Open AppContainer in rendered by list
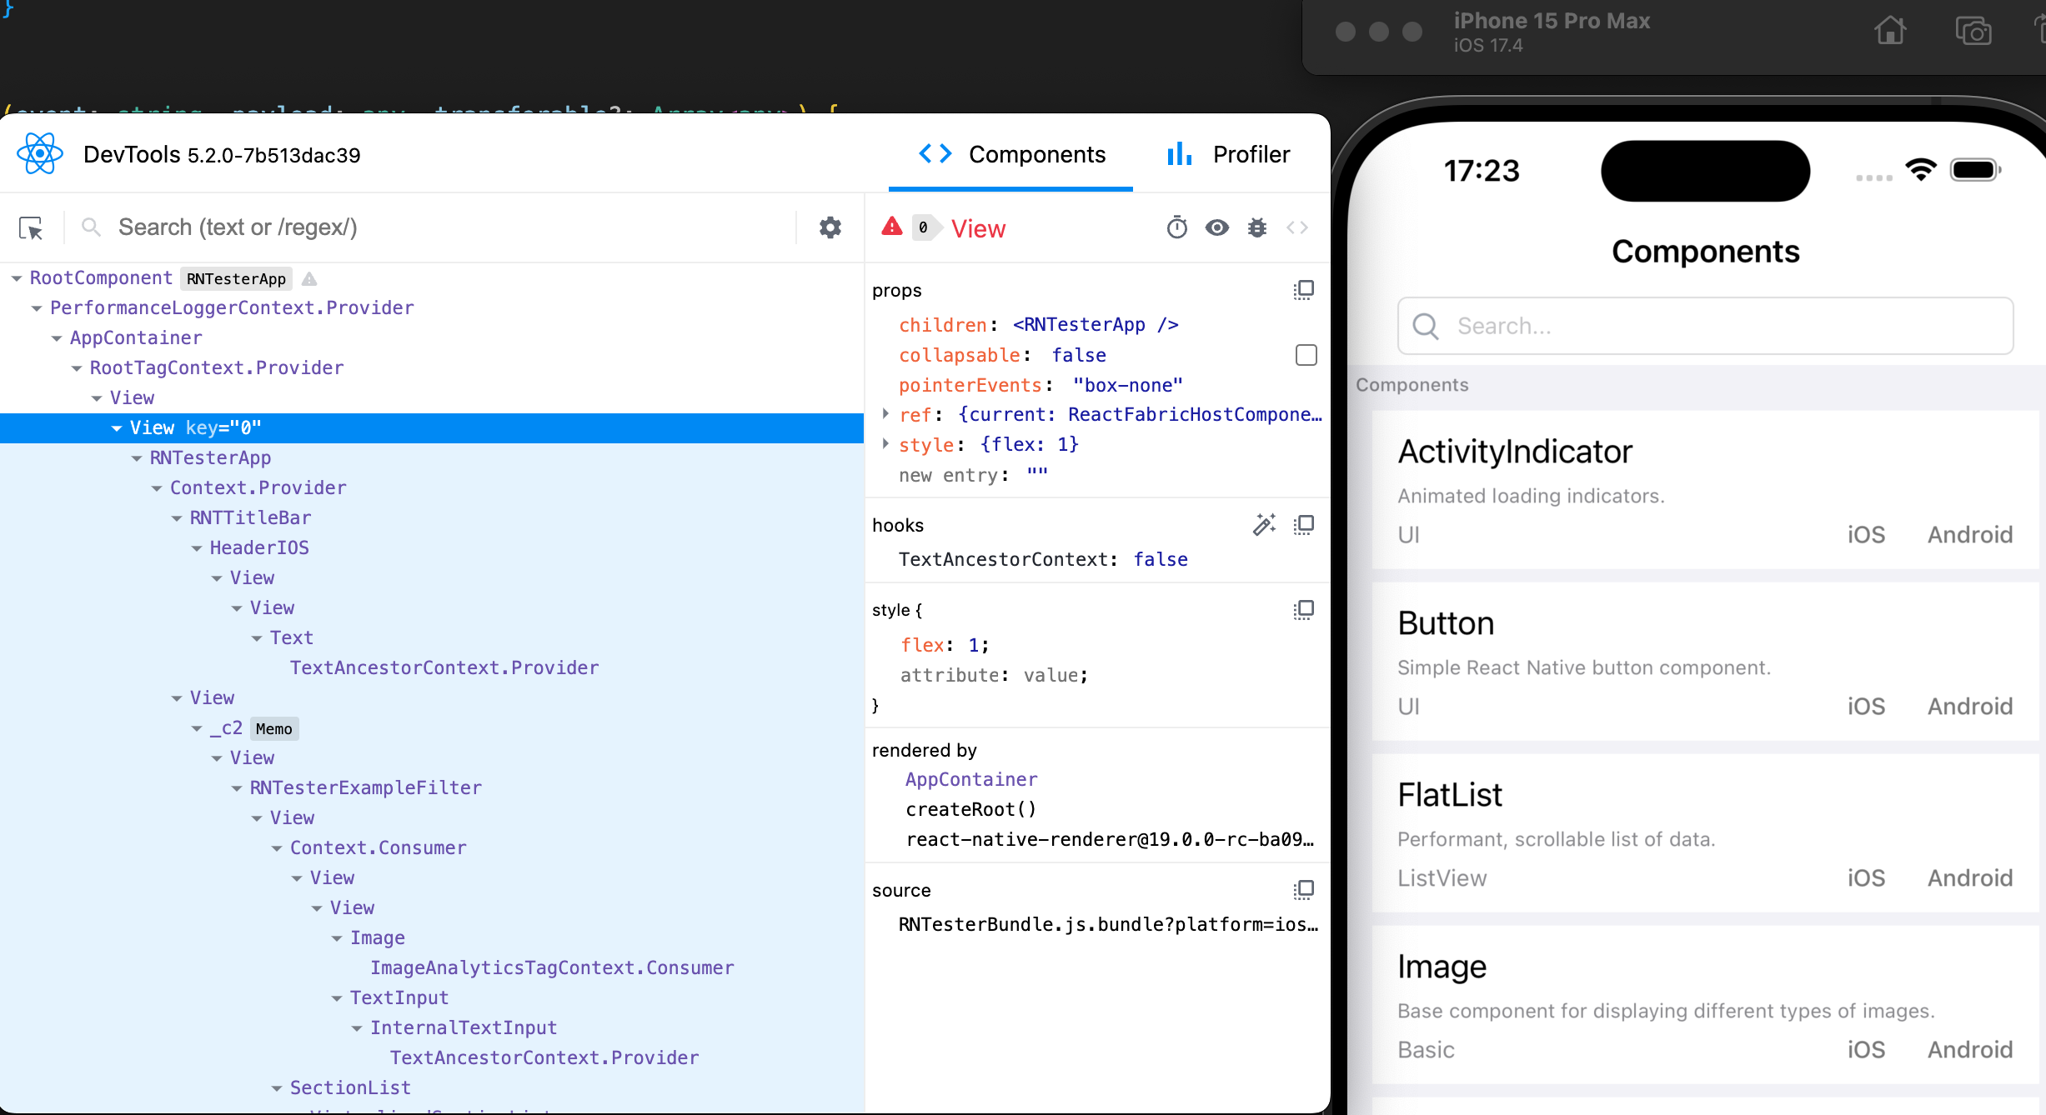The width and height of the screenshot is (2046, 1115). pos(971,779)
